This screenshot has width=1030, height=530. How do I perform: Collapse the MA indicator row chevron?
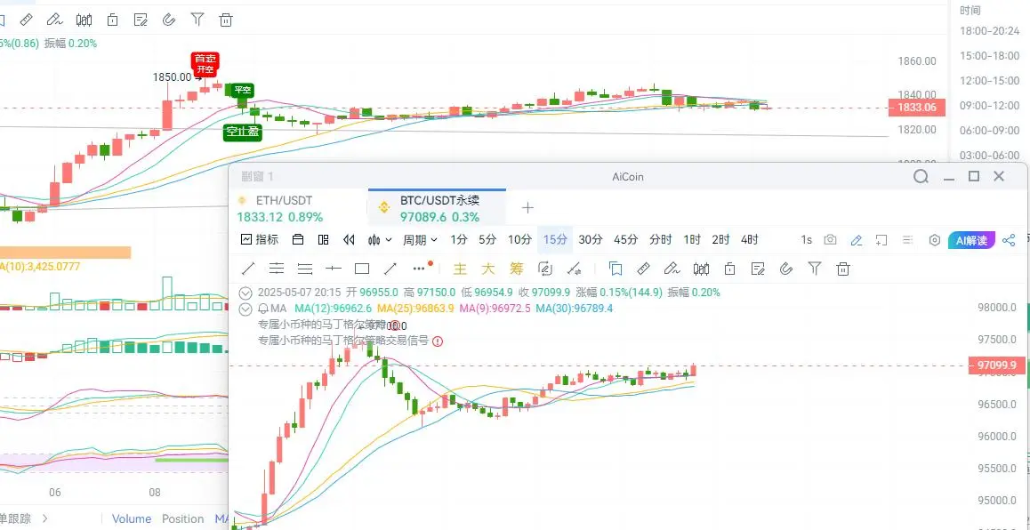(245, 309)
